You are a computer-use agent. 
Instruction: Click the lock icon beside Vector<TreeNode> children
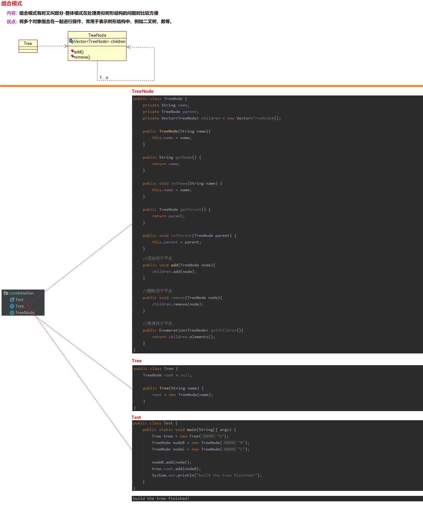pyautogui.click(x=71, y=41)
